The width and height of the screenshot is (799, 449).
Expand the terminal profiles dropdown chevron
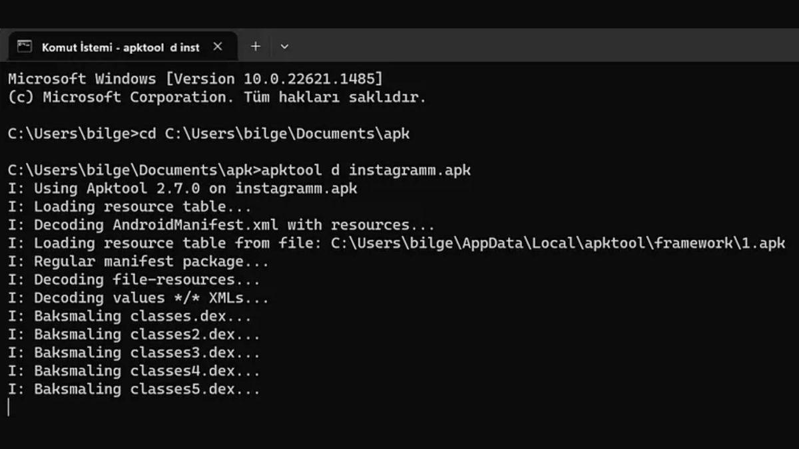284,47
